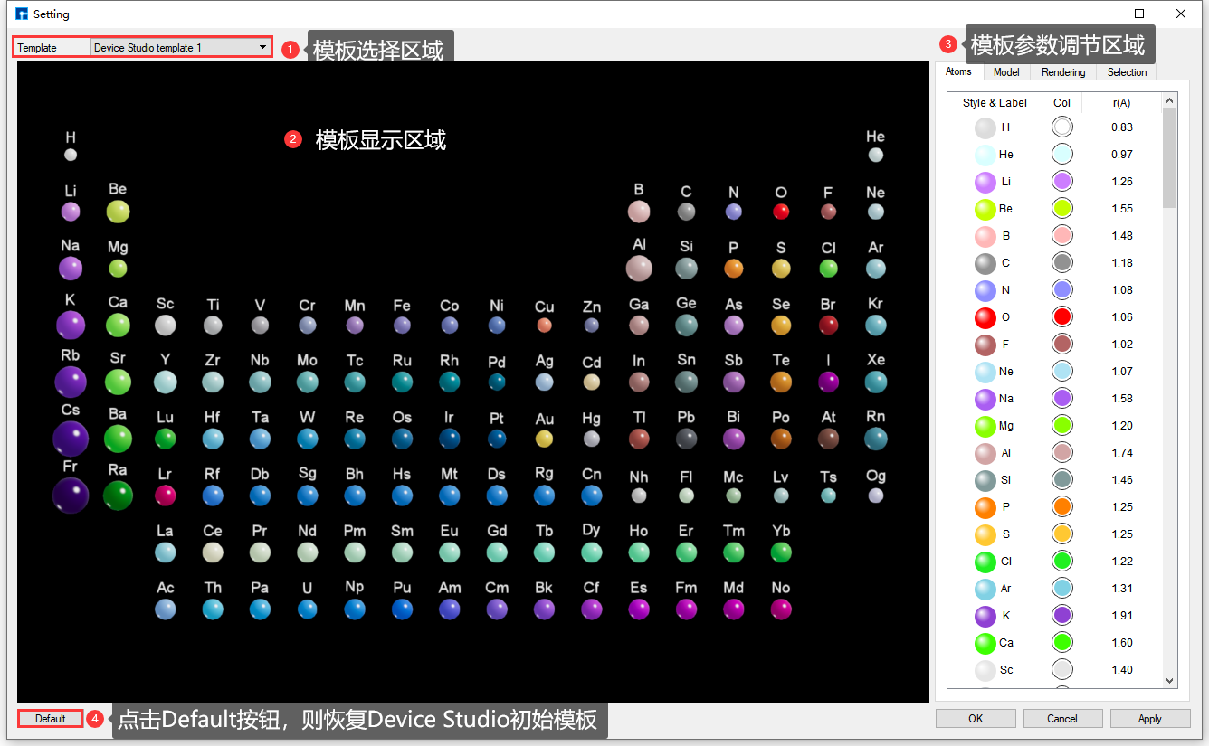The width and height of the screenshot is (1209, 746).
Task: Switch to the Model tab
Action: 1006,72
